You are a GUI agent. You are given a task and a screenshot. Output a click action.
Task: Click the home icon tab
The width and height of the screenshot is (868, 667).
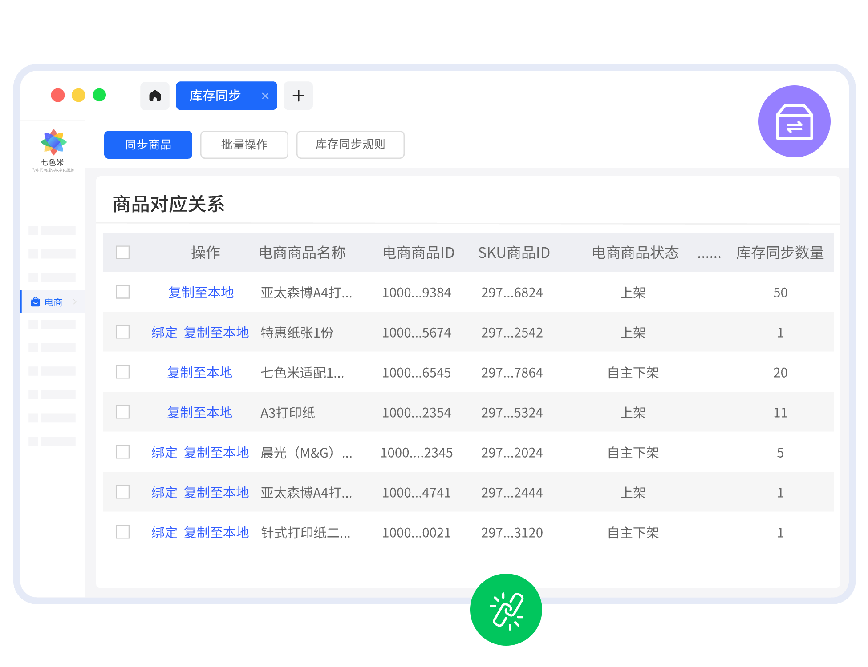tap(155, 96)
